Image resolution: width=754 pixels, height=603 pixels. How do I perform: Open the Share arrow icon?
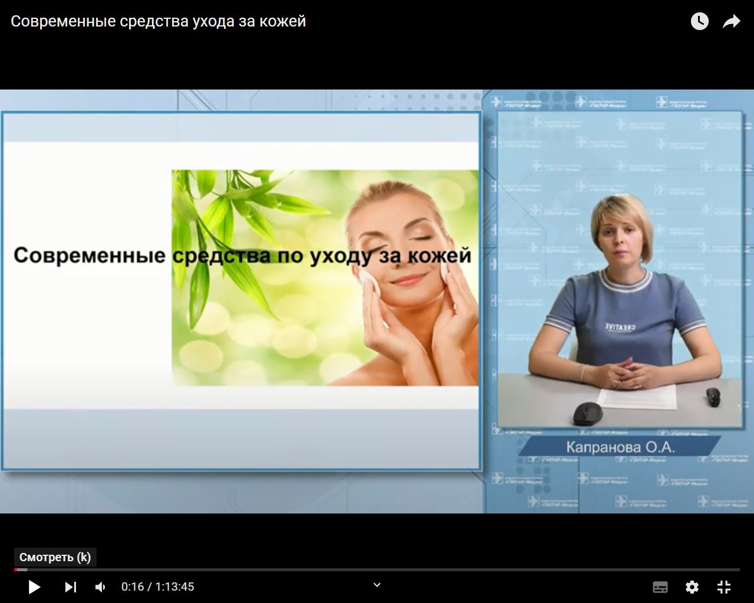tap(731, 22)
